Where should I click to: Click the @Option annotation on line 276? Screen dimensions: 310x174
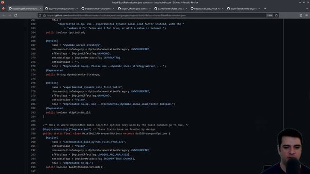click(52, 83)
